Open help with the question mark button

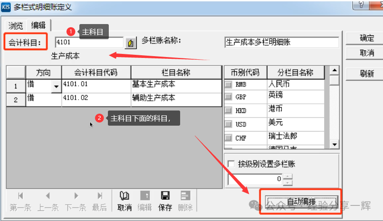click(x=361, y=5)
